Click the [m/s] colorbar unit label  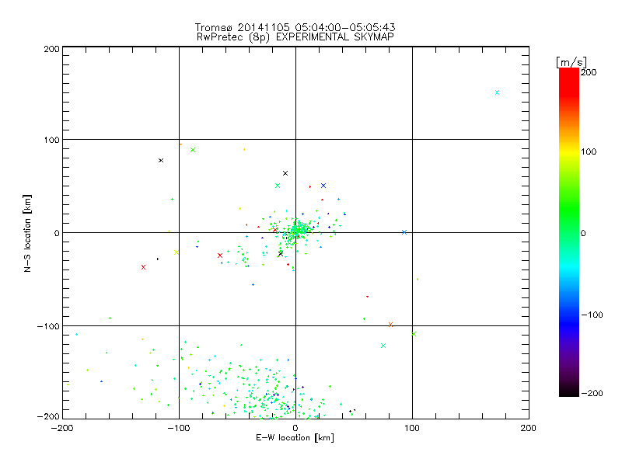pos(570,61)
